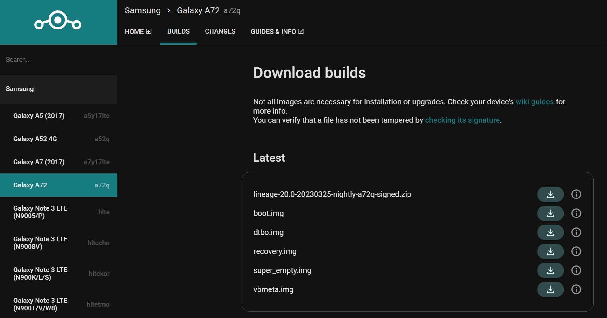The width and height of the screenshot is (607, 318).
Task: Download the boot.img file
Action: (550, 213)
